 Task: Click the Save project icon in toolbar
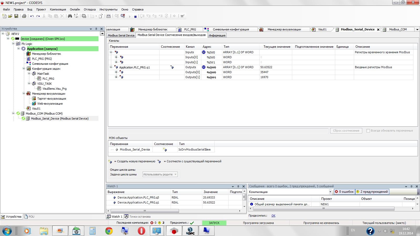(16, 16)
